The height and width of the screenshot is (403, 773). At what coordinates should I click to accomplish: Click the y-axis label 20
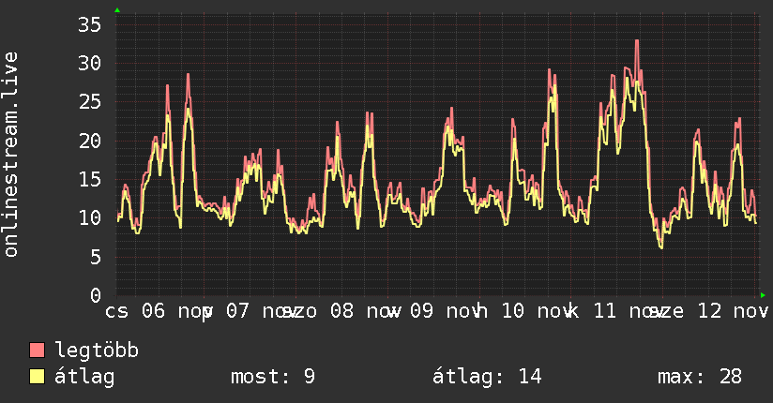coord(90,141)
